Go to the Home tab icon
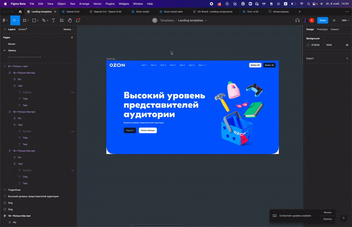This screenshot has width=352, height=227. click(x=20, y=12)
